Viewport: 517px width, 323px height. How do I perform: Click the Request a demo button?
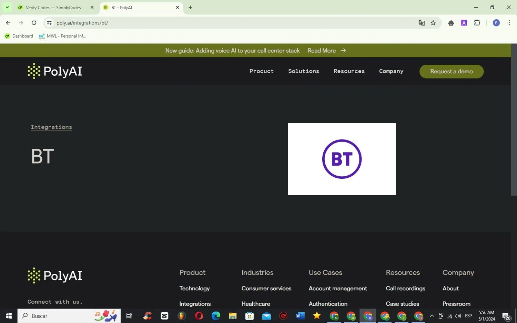(451, 71)
